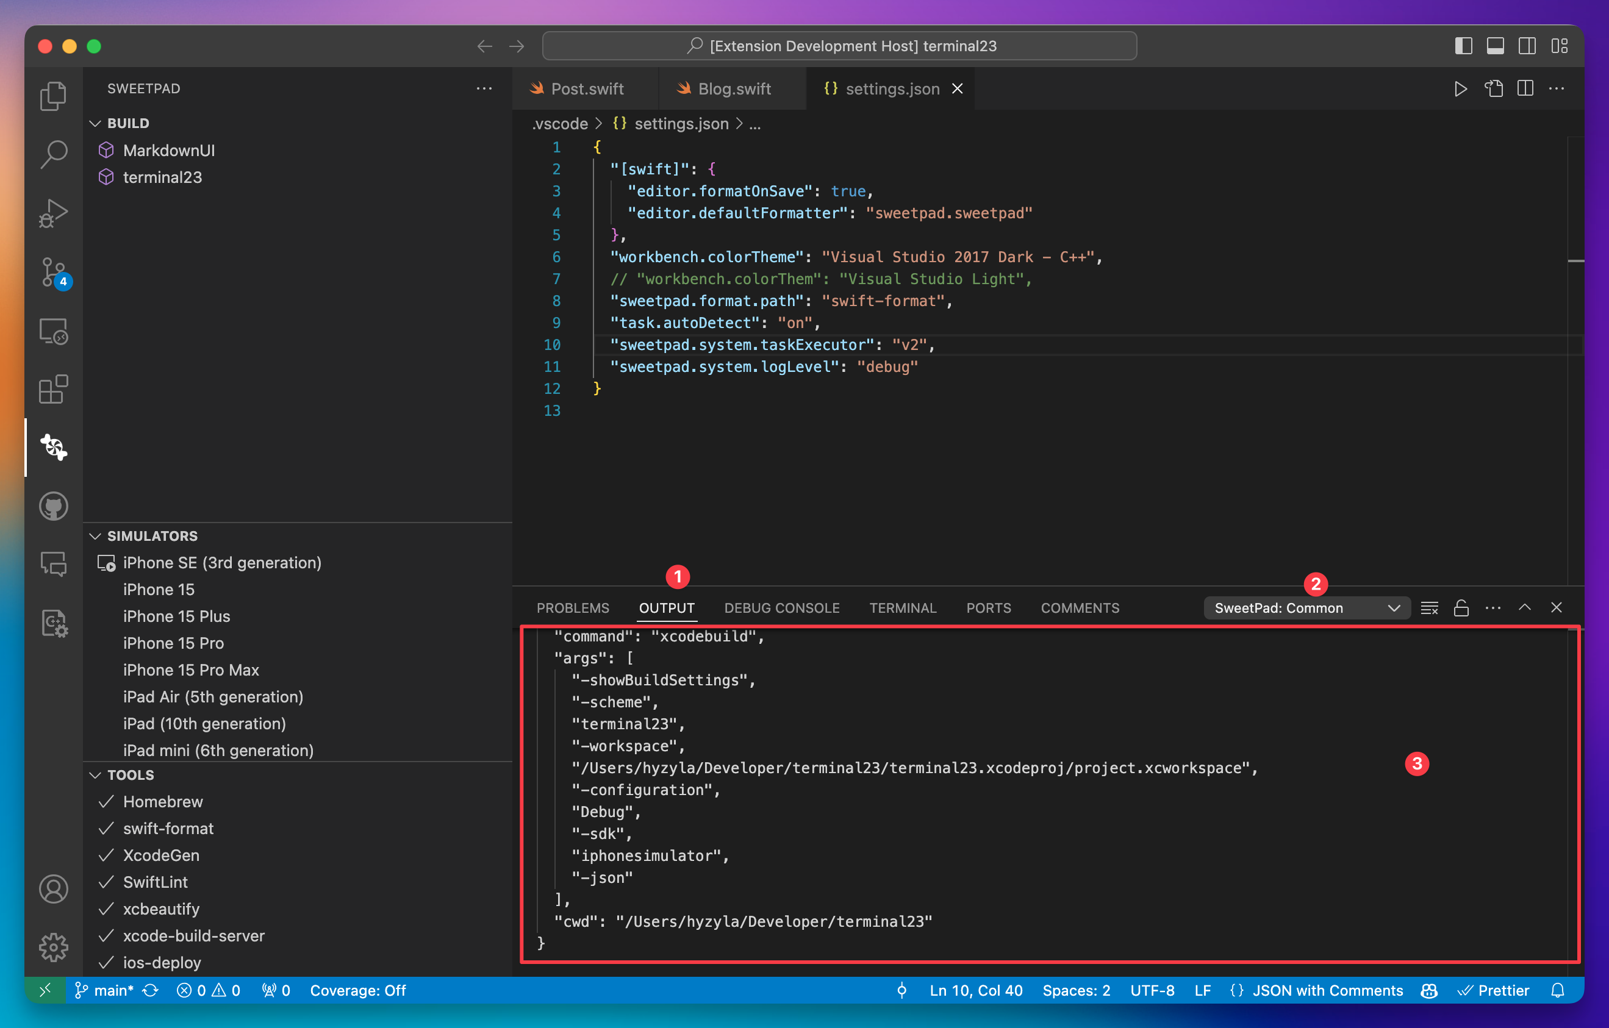The width and height of the screenshot is (1609, 1028).
Task: Open the Explorer view in activity bar
Action: [x=54, y=96]
